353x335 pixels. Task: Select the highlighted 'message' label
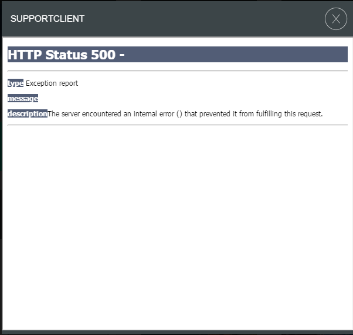pyautogui.click(x=23, y=99)
